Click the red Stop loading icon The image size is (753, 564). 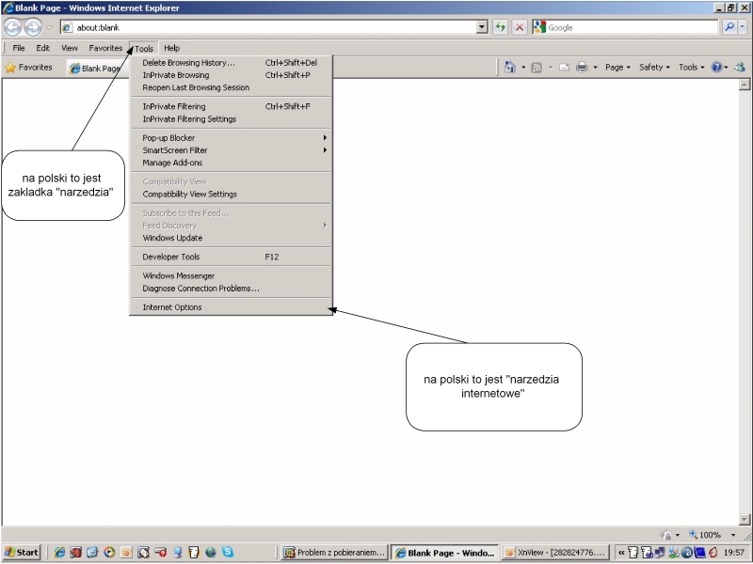coord(520,27)
